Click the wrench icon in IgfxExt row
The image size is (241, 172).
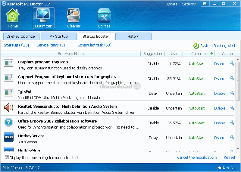[232, 93]
